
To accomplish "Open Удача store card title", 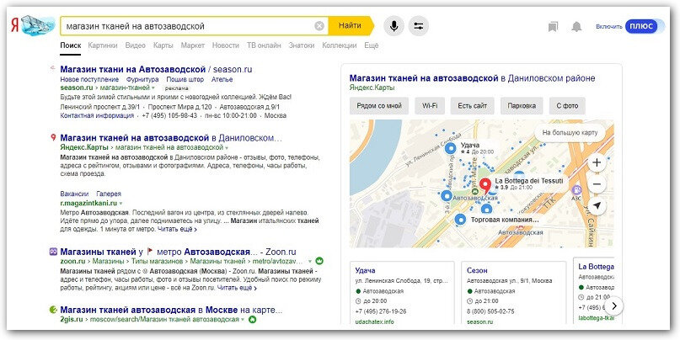I will 365,270.
